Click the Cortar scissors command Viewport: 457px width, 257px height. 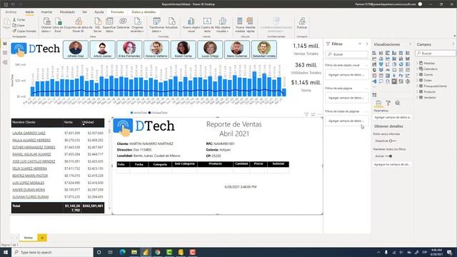point(19,19)
